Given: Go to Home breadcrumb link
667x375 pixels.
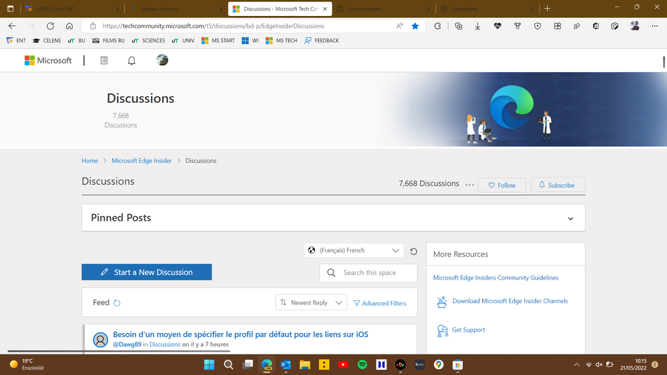Looking at the screenshot, I should [89, 161].
